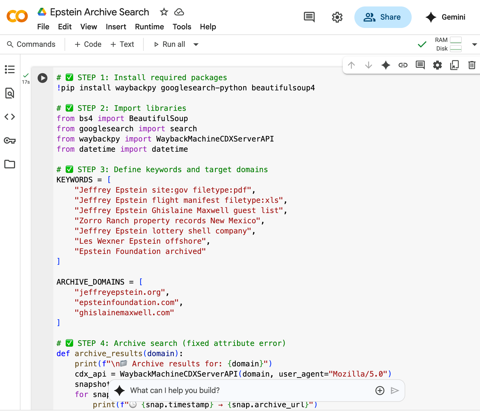Open the View menu

pos(89,27)
